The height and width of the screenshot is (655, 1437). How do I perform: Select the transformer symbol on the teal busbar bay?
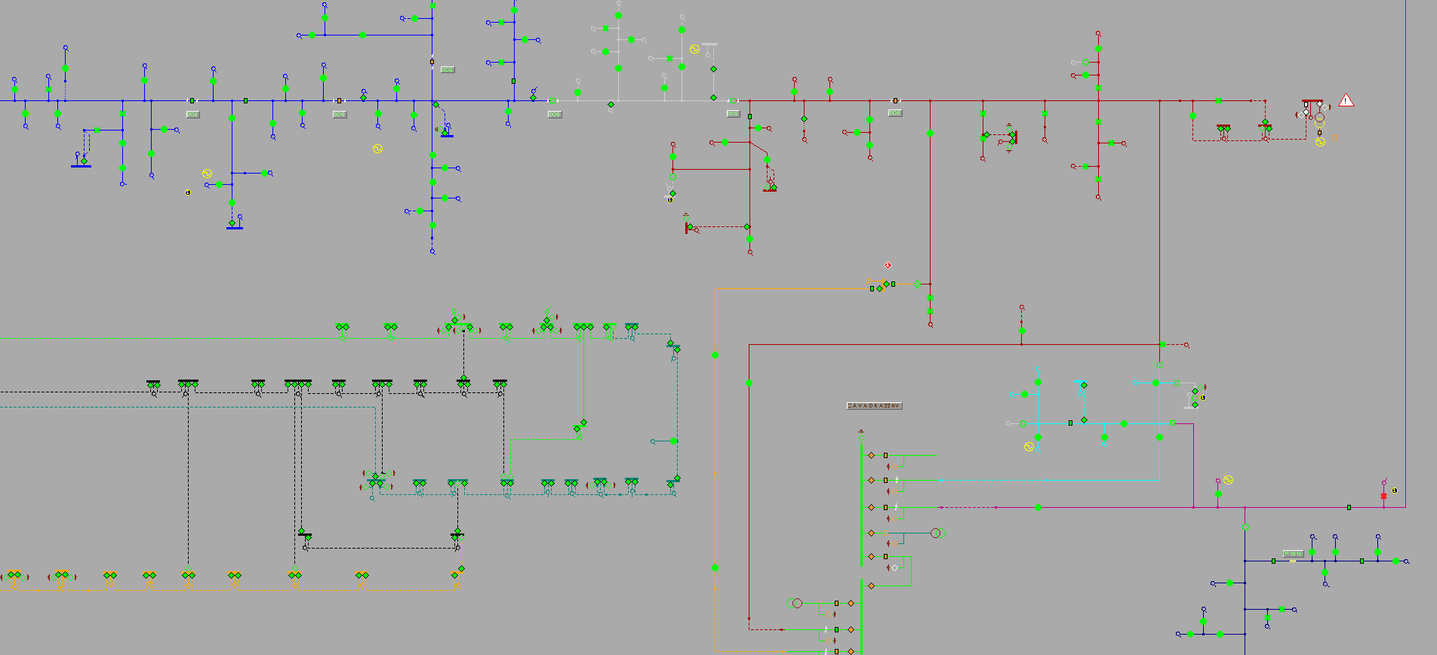(937, 534)
